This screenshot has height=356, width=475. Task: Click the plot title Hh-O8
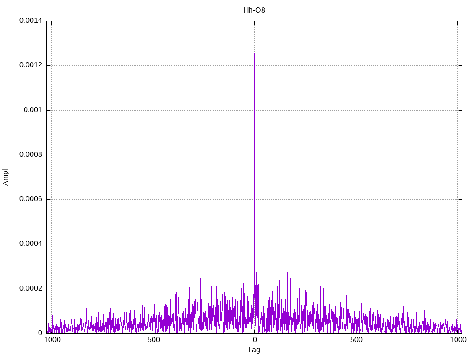click(x=254, y=10)
